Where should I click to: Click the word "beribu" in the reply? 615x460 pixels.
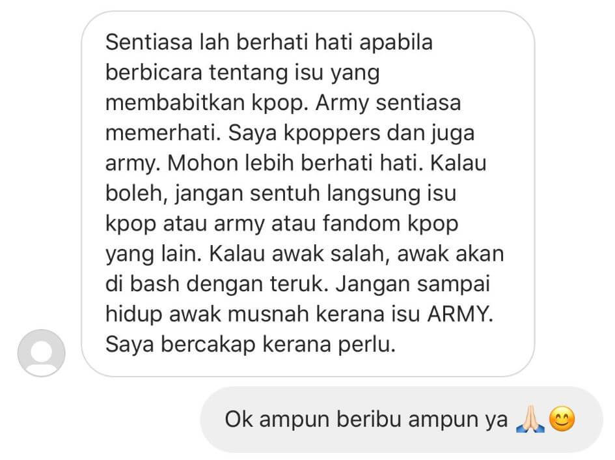(x=369, y=419)
